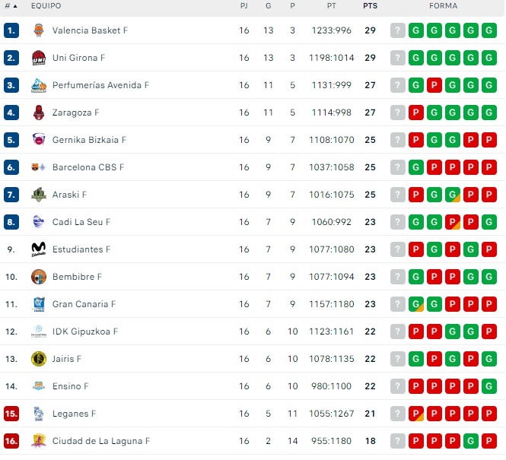Viewport: 506px width, 460px height.
Task: Click the Ciudad de La Laguna F logo
Action: pyautogui.click(x=39, y=441)
